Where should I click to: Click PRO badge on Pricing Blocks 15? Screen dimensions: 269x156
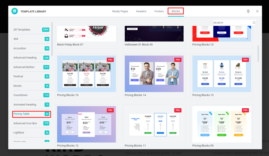110,60
